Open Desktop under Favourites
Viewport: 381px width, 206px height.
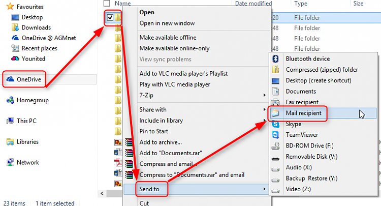(32, 17)
